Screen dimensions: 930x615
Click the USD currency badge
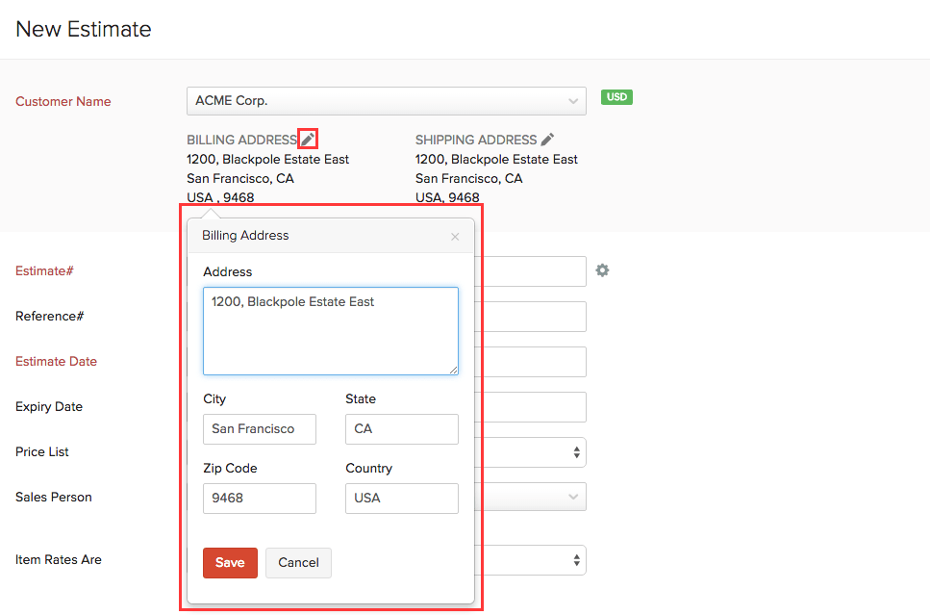pyautogui.click(x=616, y=97)
